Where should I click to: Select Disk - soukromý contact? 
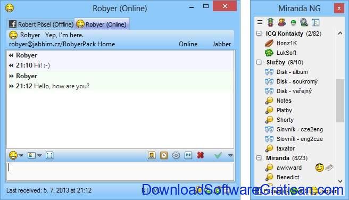(x=297, y=81)
